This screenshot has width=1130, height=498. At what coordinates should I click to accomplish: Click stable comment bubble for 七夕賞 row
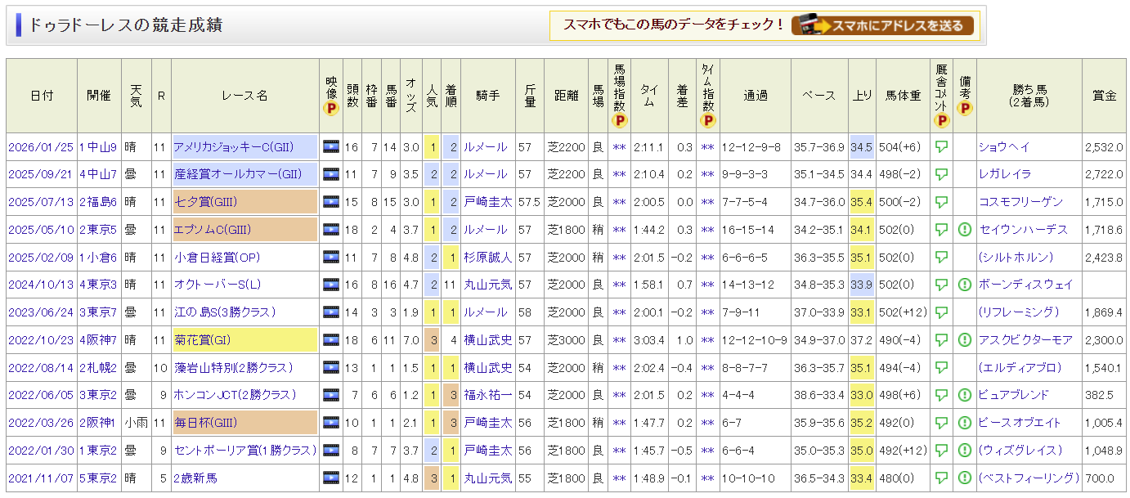(941, 202)
